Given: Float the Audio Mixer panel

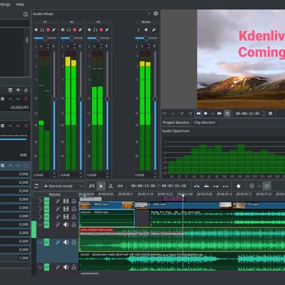Looking at the screenshot, I should (x=150, y=14).
